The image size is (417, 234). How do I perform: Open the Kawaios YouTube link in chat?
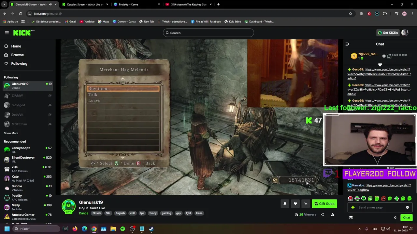tap(379, 188)
